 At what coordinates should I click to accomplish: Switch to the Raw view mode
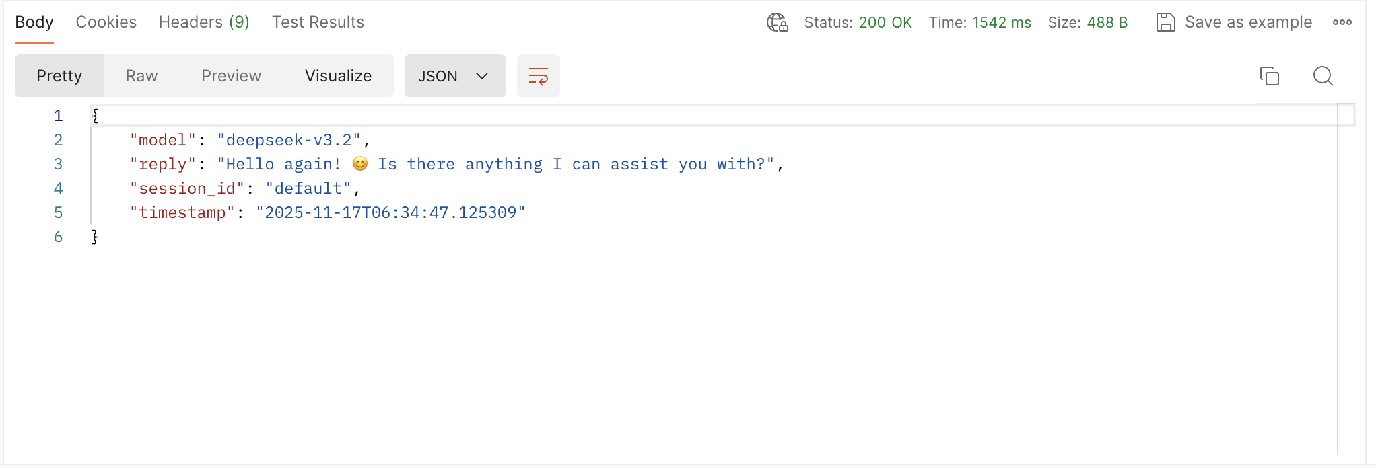(x=141, y=76)
